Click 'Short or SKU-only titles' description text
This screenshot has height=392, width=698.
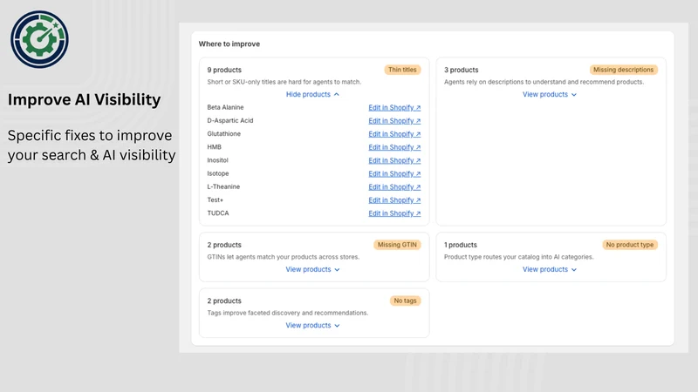click(x=284, y=82)
